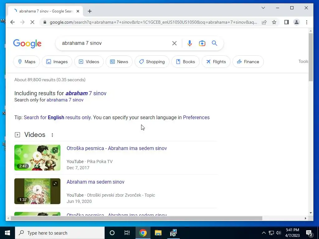
Task: Open the Preferences link
Action: click(196, 117)
